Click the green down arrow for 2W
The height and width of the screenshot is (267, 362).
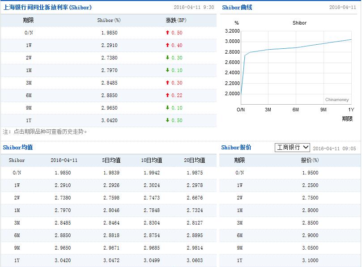[167, 58]
